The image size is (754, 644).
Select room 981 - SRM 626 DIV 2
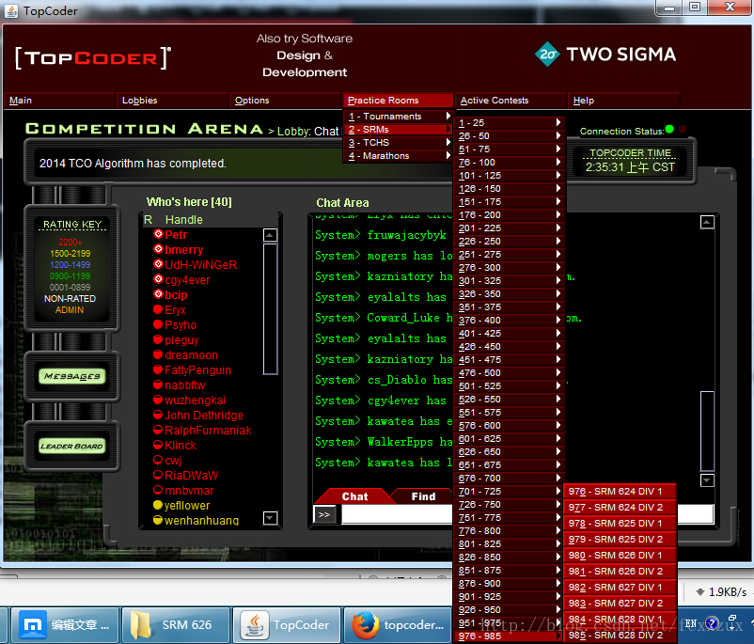coord(620,571)
